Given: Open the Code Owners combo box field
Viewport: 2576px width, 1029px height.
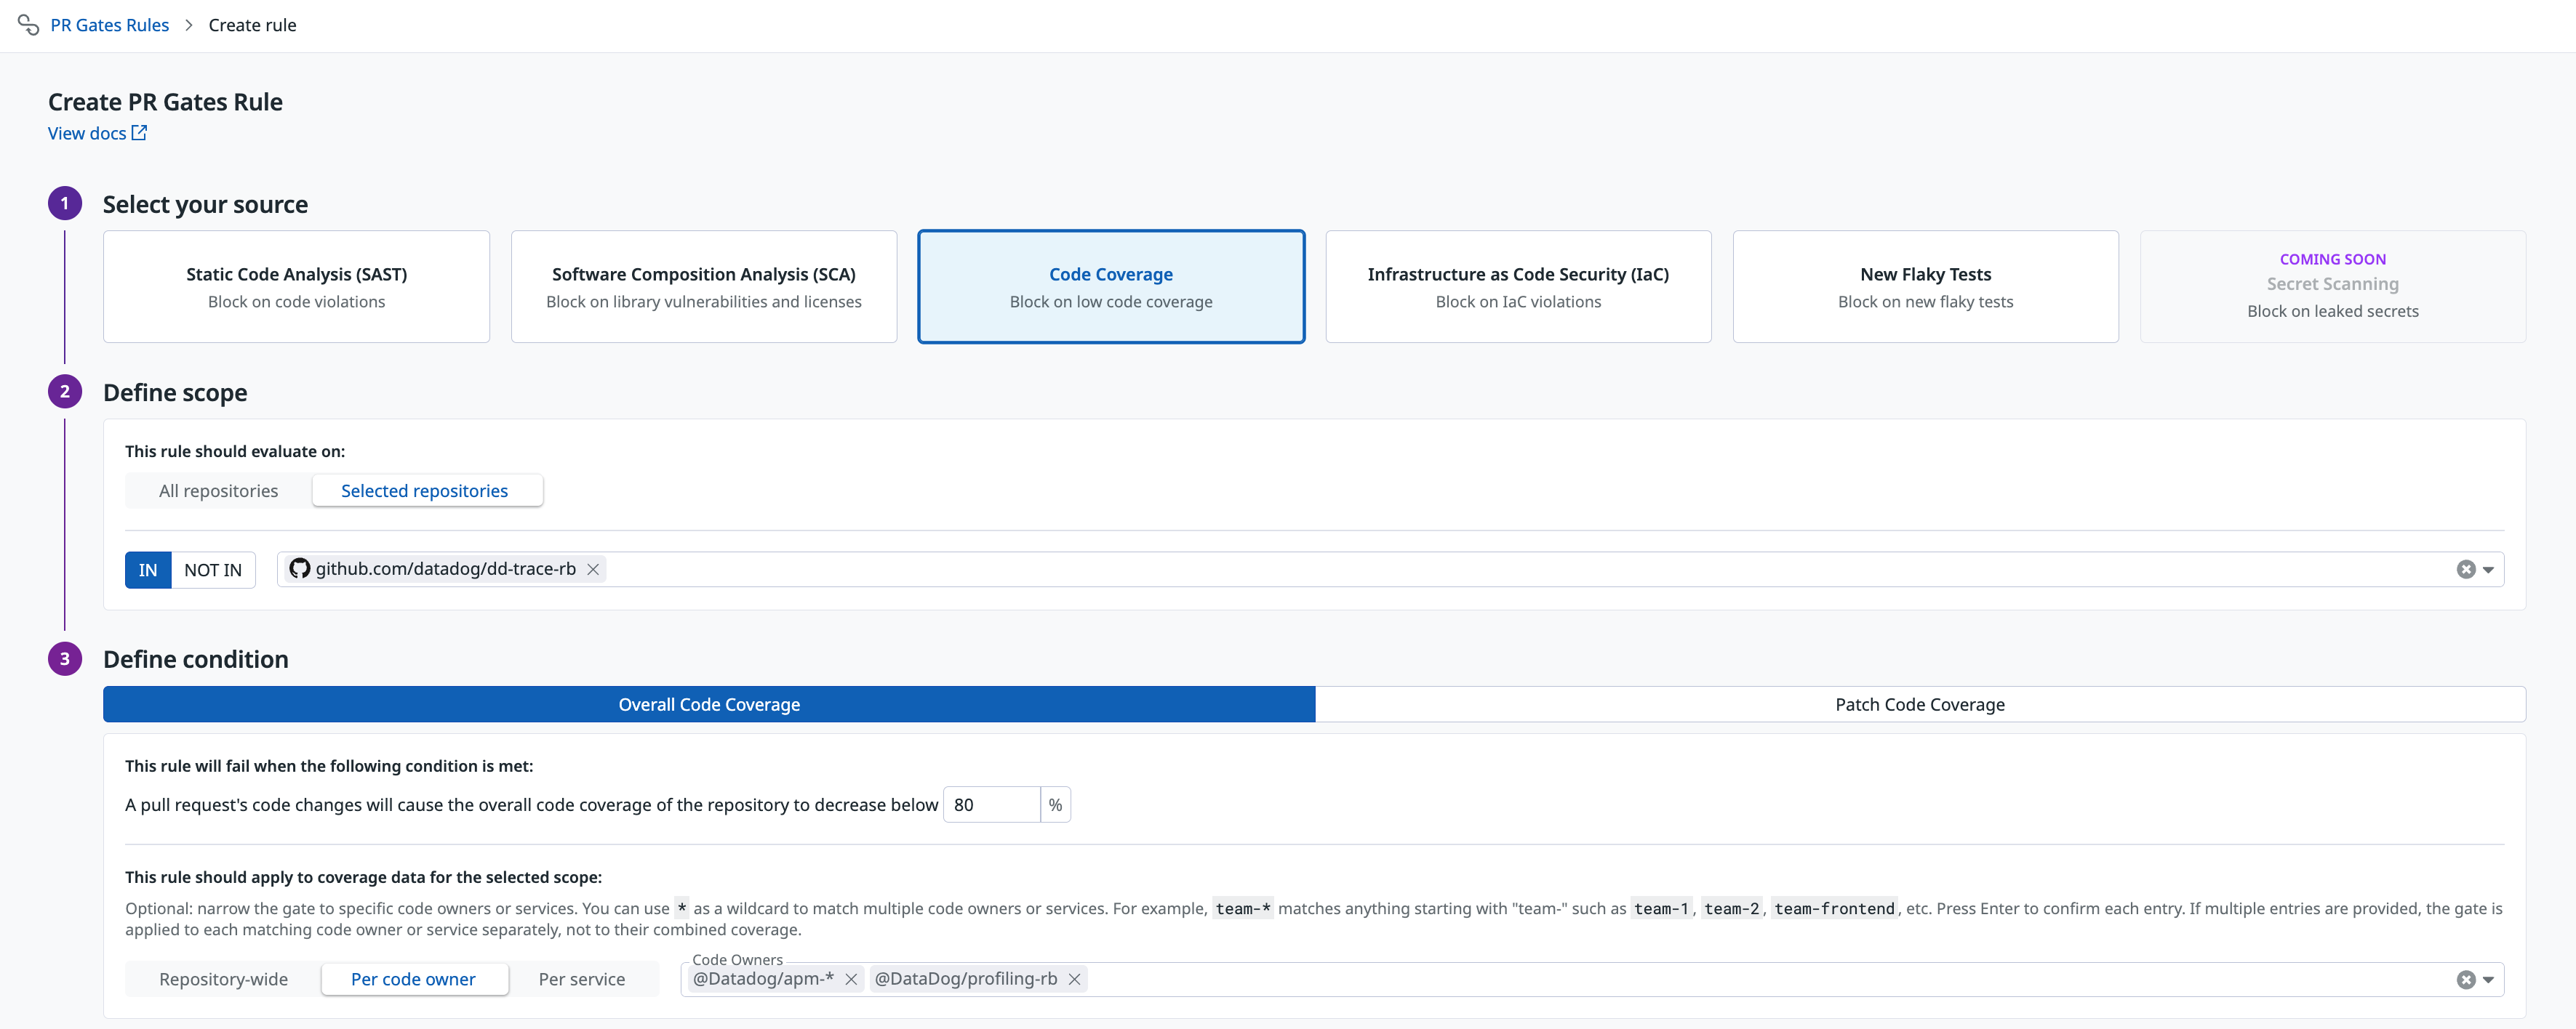Looking at the screenshot, I should pyautogui.click(x=1700, y=979).
